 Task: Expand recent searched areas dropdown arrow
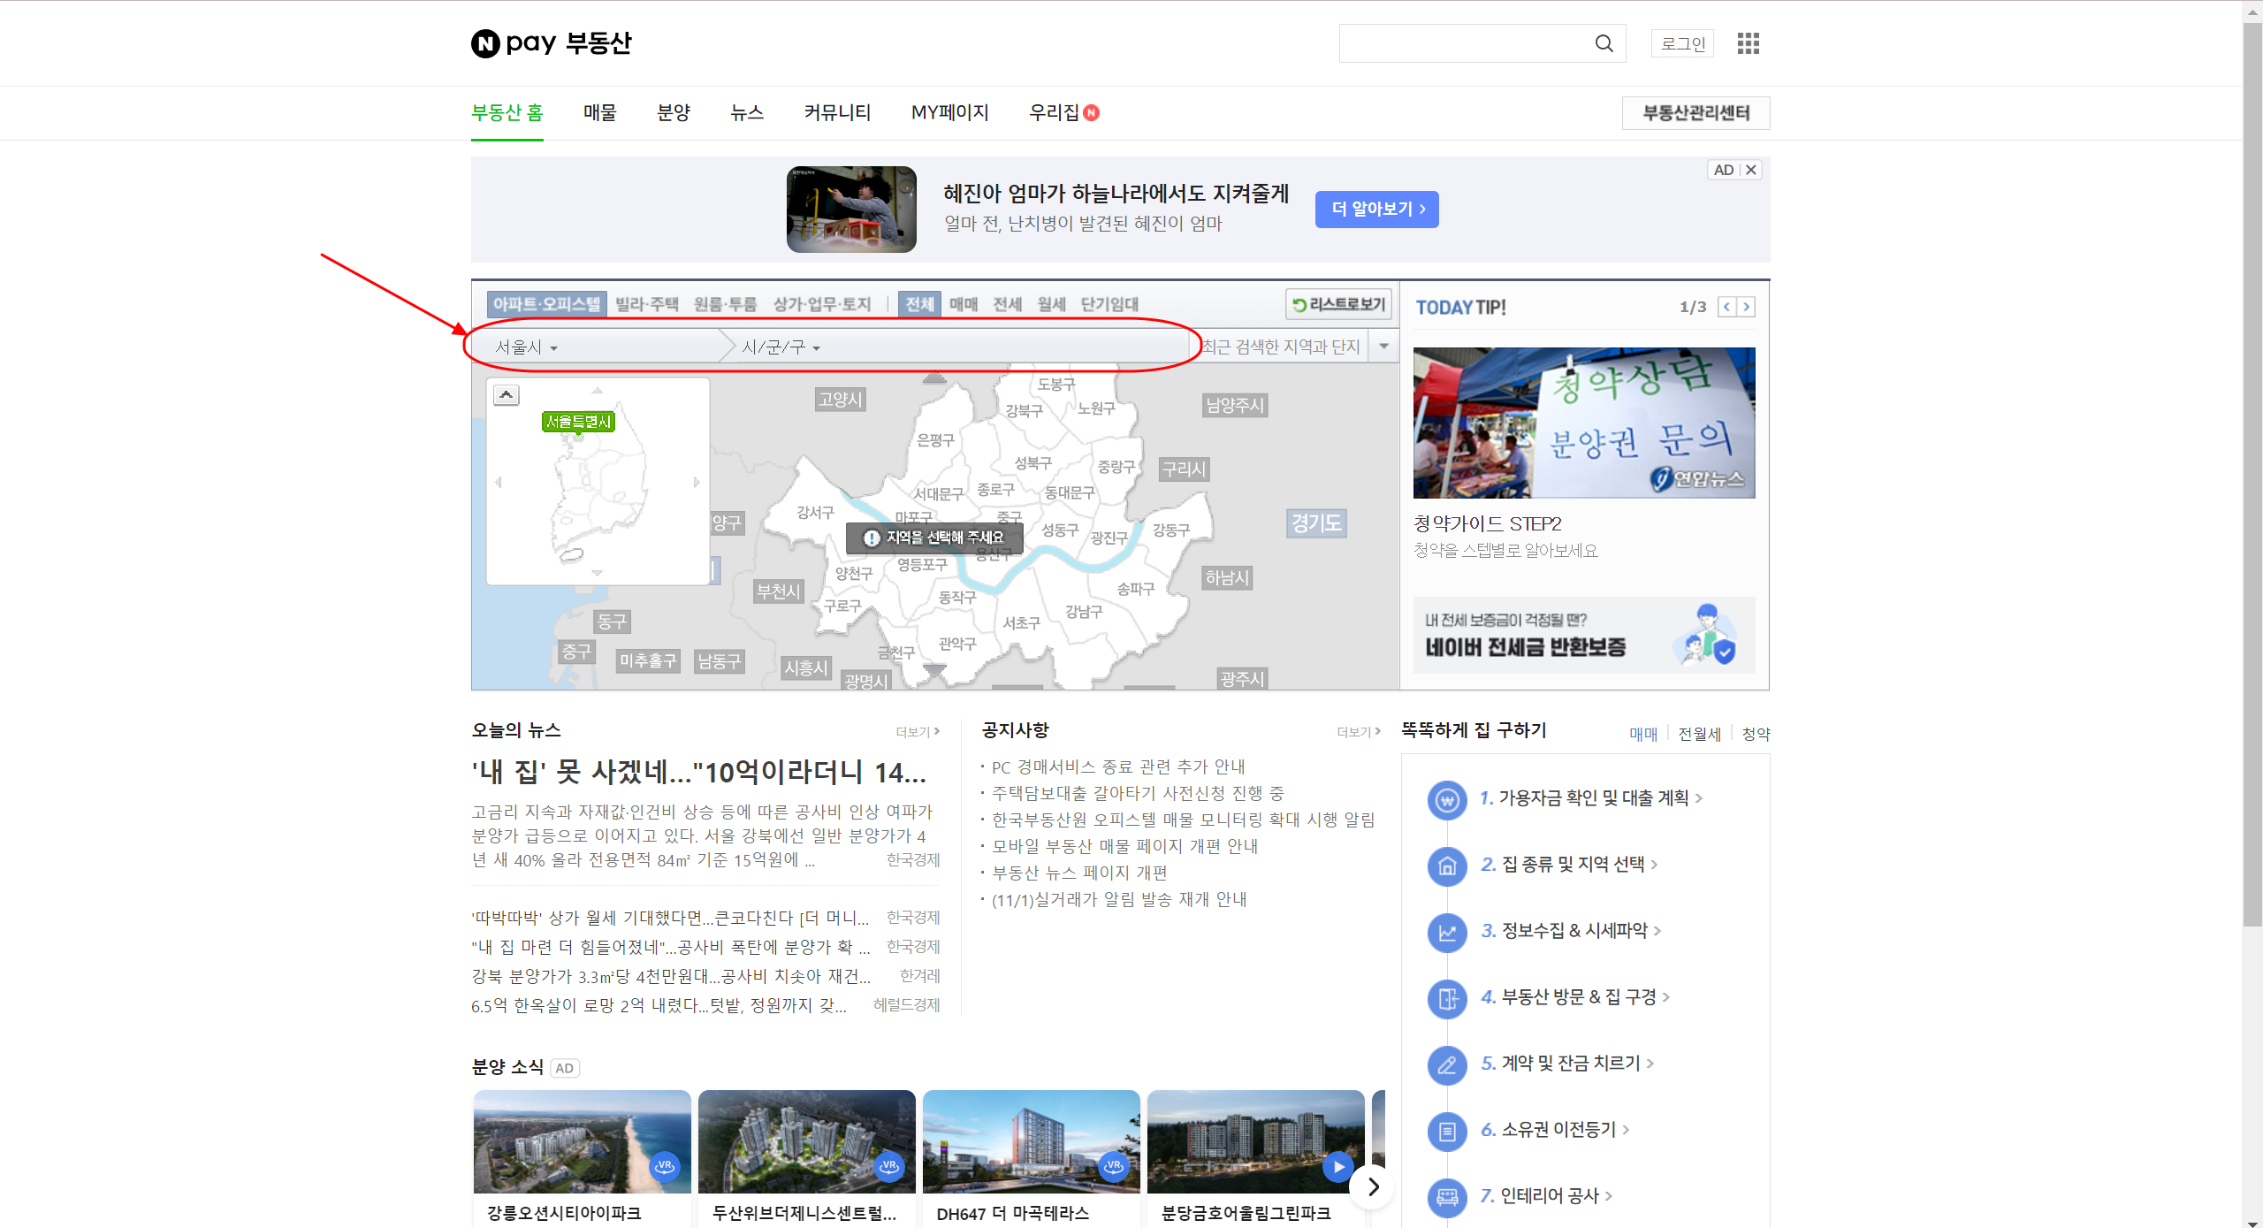(x=1383, y=347)
